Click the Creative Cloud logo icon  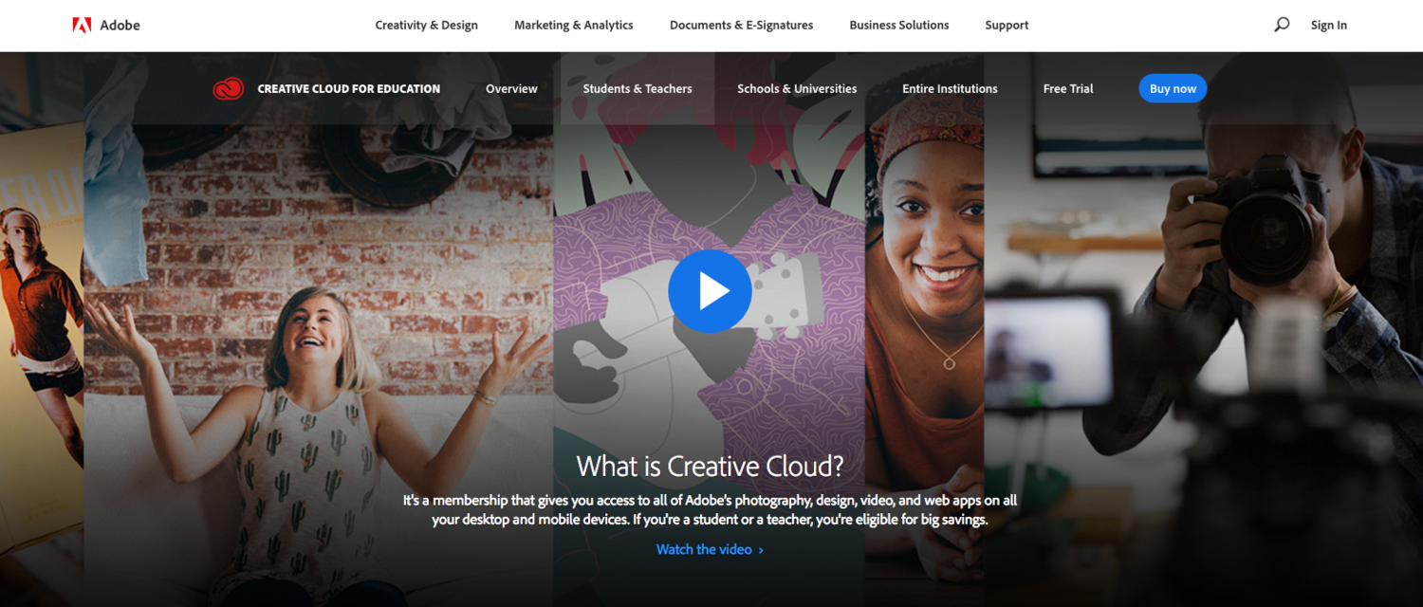(229, 89)
